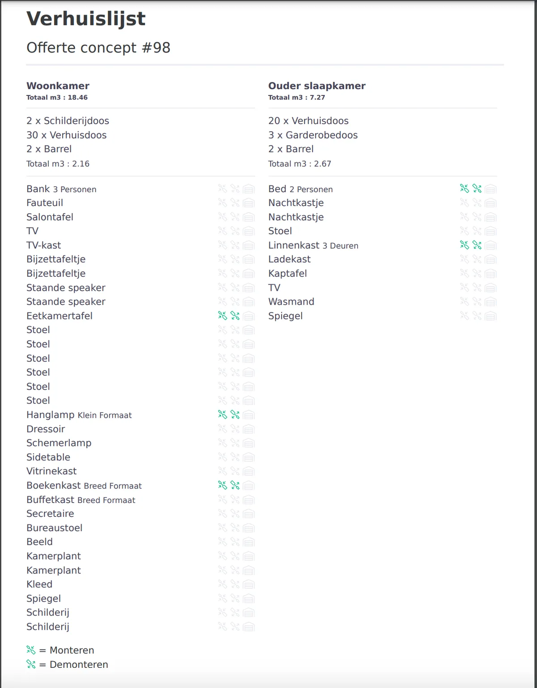The image size is (537, 688).
Task: Click the Woonkamer section heading
Action: tap(58, 86)
